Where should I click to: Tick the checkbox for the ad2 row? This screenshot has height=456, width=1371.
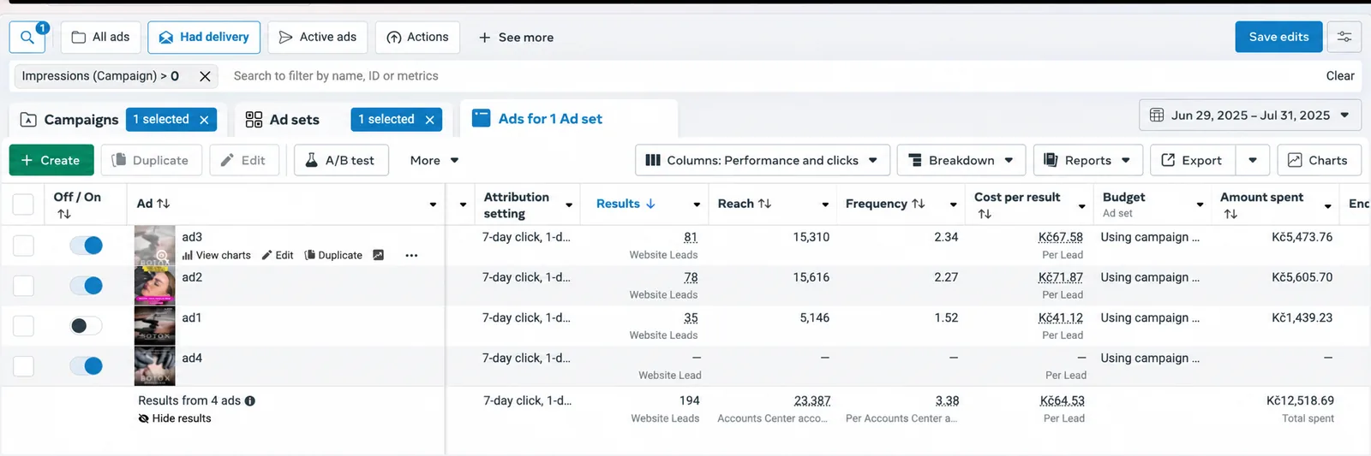click(x=23, y=286)
